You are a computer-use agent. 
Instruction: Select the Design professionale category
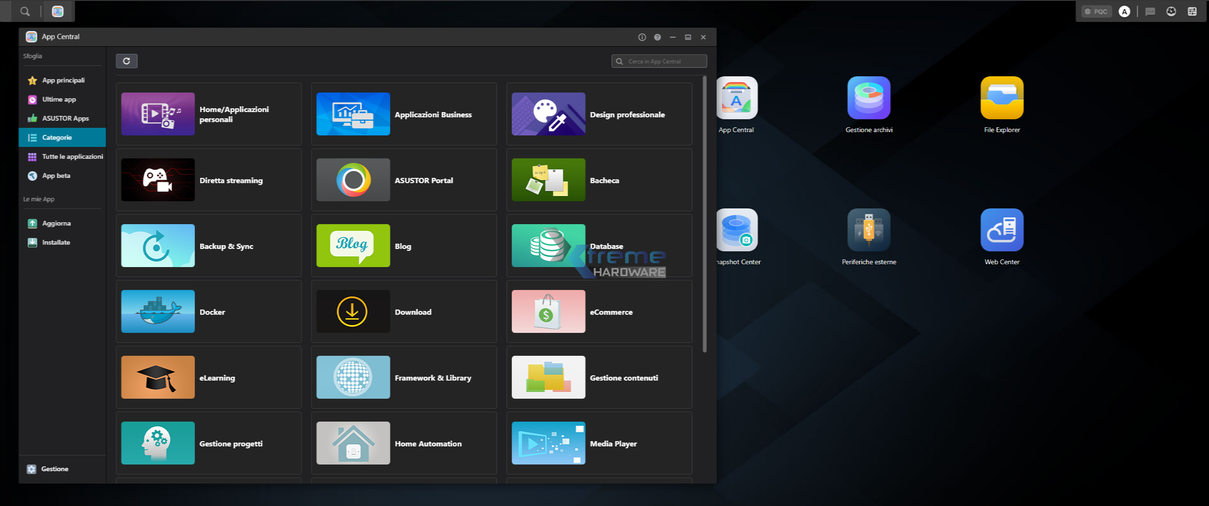(x=599, y=114)
